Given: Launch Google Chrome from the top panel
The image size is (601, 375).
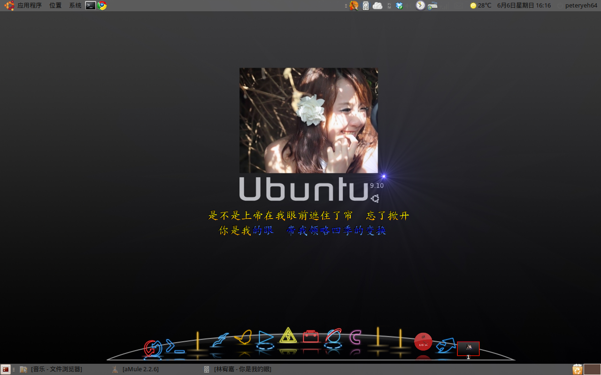Looking at the screenshot, I should (102, 6).
